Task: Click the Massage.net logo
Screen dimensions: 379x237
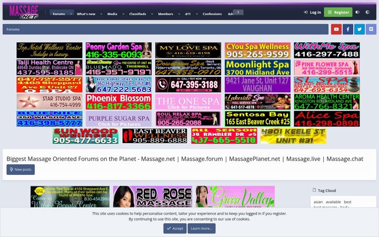Action: click(x=24, y=12)
